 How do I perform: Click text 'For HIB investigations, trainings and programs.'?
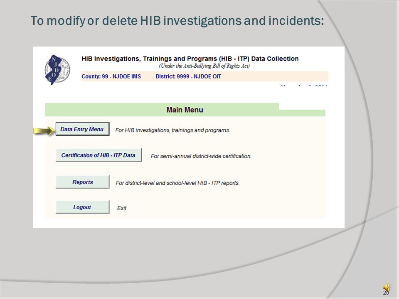pos(172,130)
